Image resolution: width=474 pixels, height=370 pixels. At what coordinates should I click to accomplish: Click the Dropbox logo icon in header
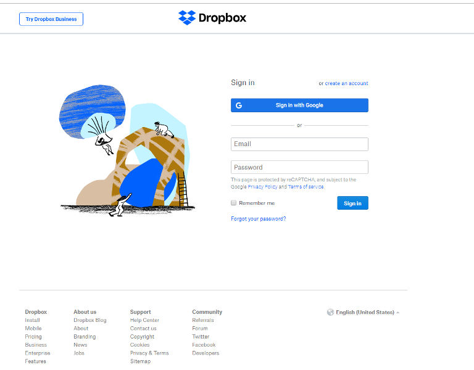tap(187, 17)
